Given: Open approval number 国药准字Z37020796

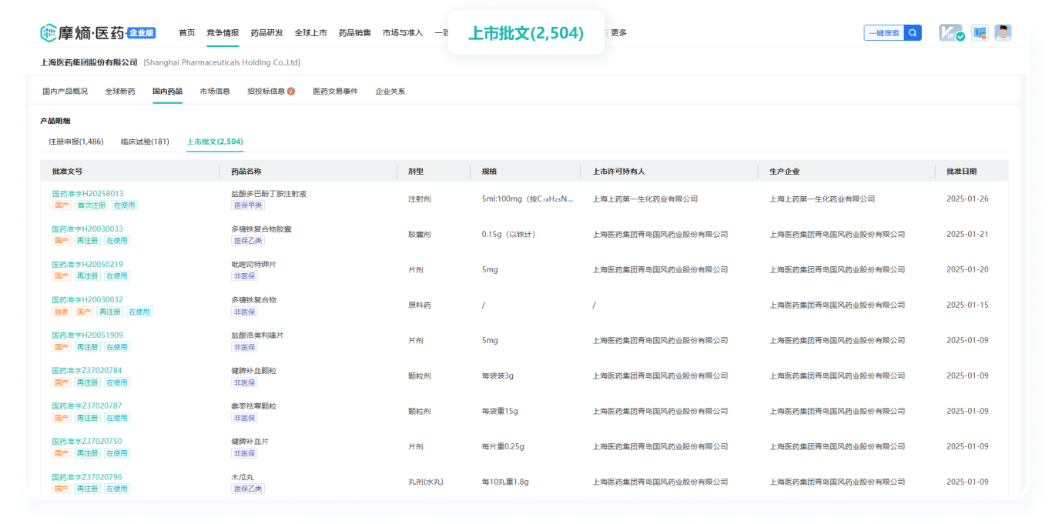Looking at the screenshot, I should coord(87,477).
